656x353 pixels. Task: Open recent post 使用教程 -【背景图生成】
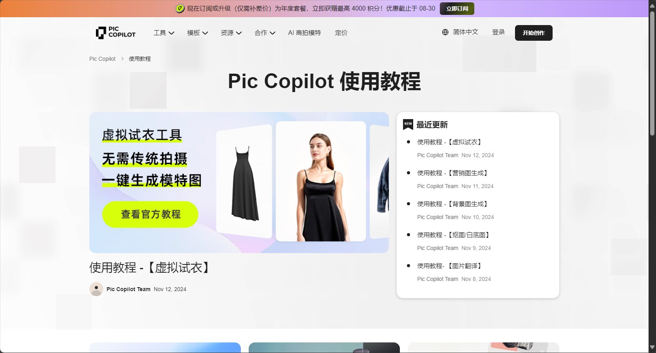click(454, 204)
